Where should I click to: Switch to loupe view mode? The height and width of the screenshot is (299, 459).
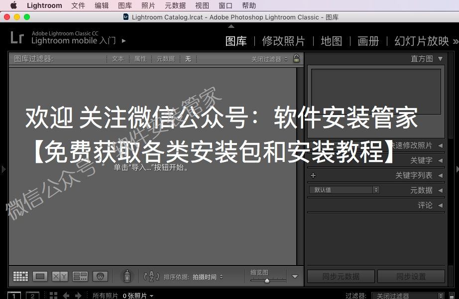pyautogui.click(x=40, y=276)
